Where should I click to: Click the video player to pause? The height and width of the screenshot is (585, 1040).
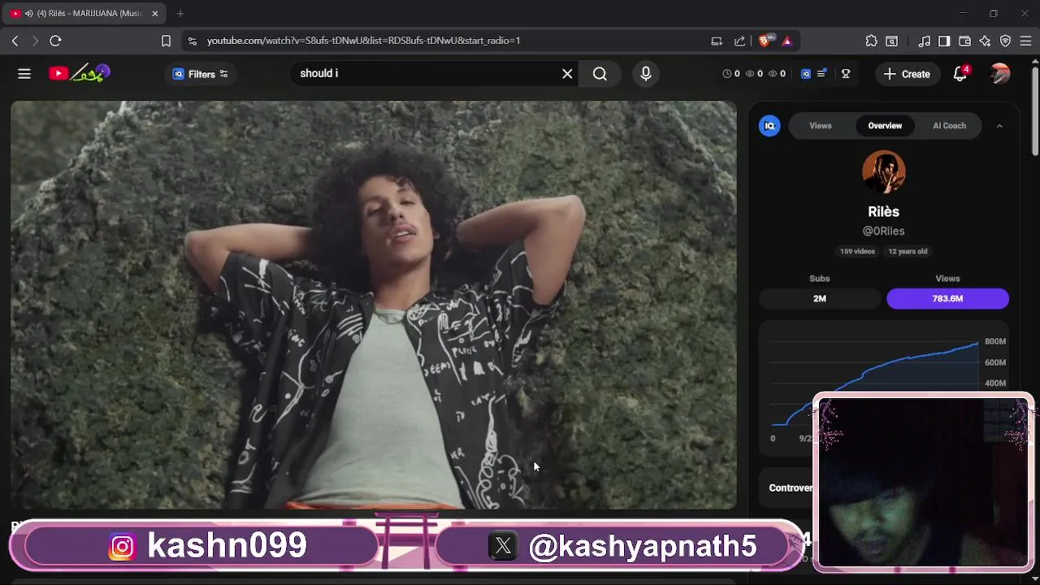point(374,305)
